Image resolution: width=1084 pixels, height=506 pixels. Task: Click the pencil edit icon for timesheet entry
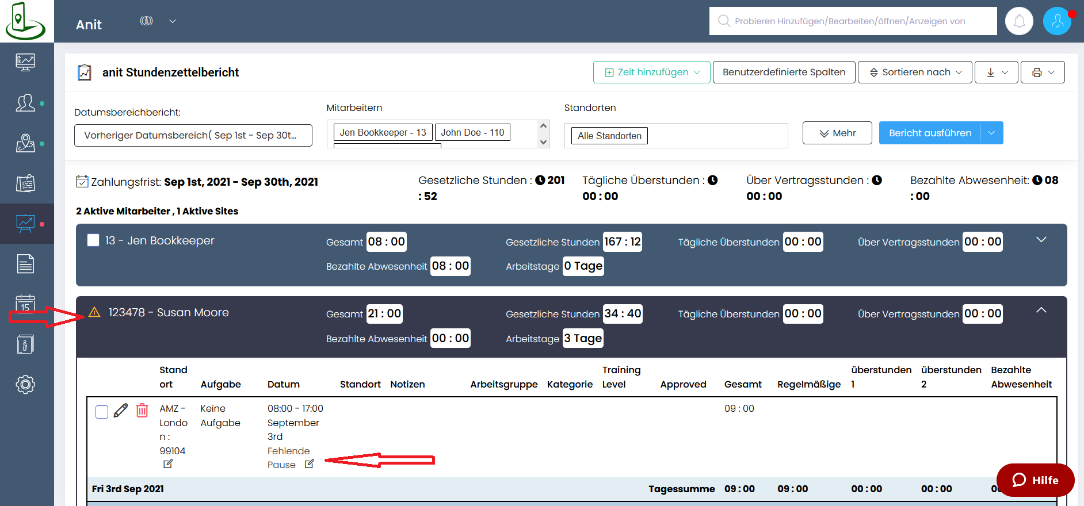pyautogui.click(x=121, y=411)
